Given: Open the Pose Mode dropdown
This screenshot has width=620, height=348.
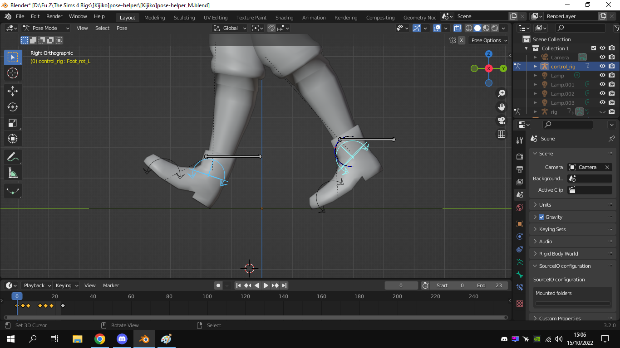Looking at the screenshot, I should (46, 28).
